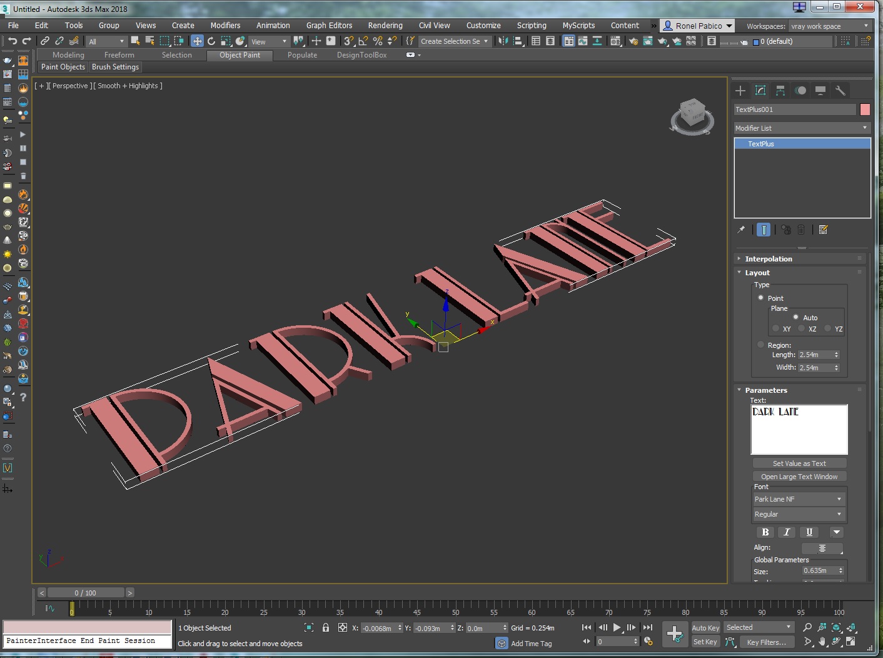Select the Point layout type radio
Screen dimensions: 883x658
(x=761, y=298)
